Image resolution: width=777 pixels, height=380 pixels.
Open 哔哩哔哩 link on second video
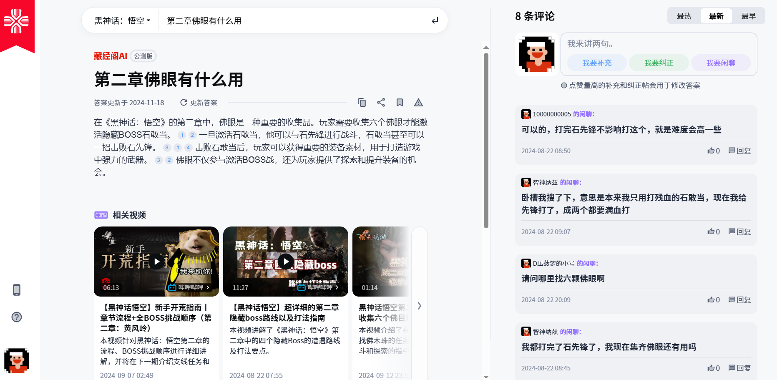click(318, 287)
